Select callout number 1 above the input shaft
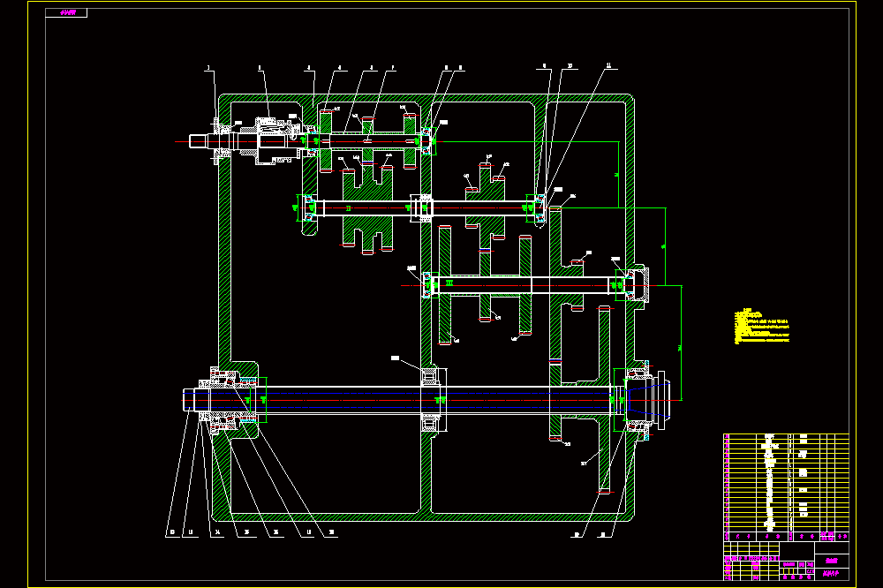Screen dimensions: 883x588 coord(209,68)
